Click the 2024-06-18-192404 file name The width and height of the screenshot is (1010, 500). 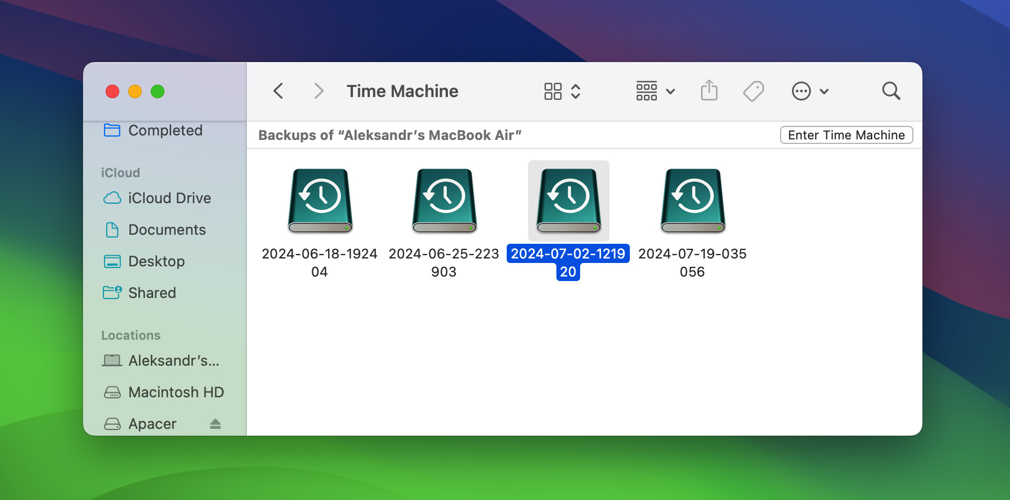click(320, 262)
